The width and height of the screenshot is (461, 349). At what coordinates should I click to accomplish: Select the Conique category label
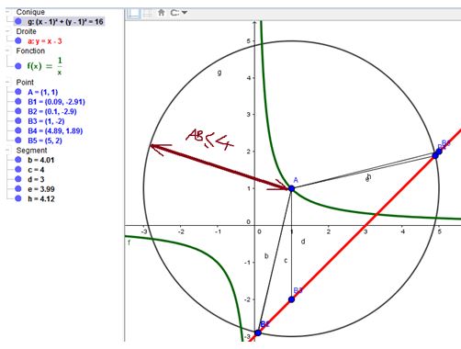[30, 12]
